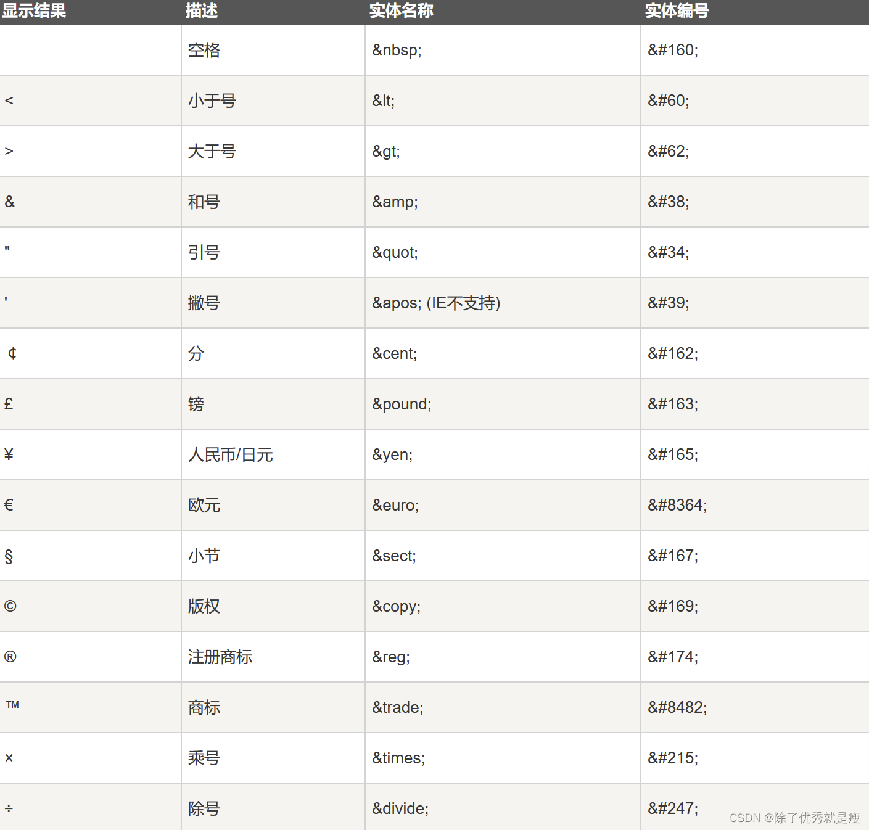The height and width of the screenshot is (830, 869).
Task: Select the &gt; entity name
Action: [386, 151]
